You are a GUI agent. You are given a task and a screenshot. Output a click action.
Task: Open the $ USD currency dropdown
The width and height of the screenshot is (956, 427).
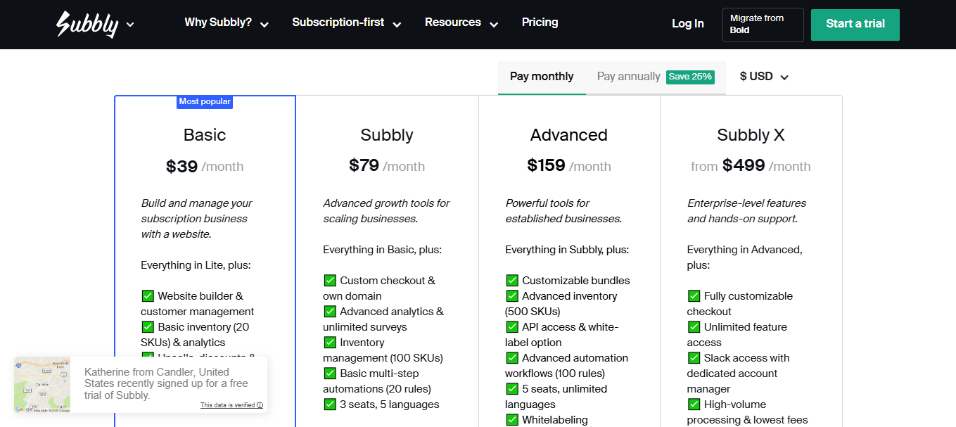click(764, 77)
